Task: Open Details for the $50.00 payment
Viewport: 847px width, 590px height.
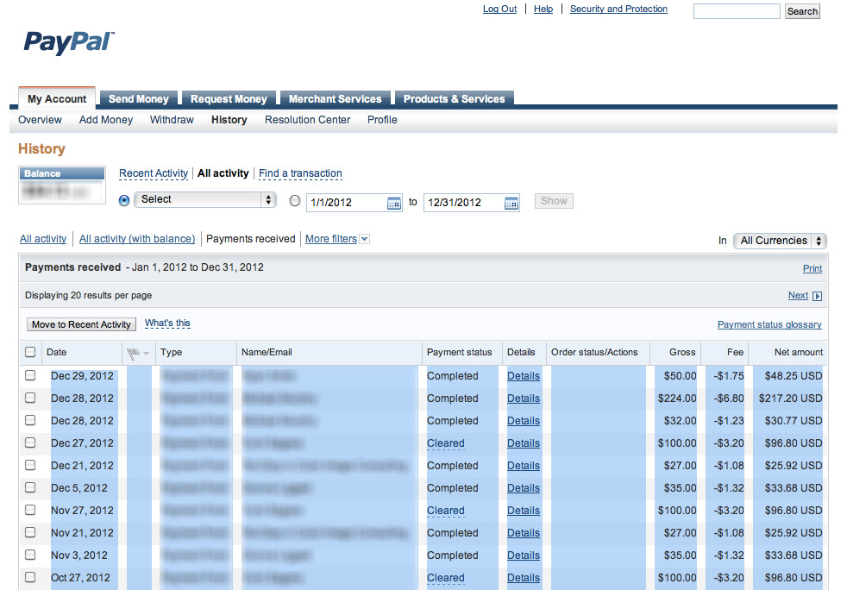Action: [524, 376]
